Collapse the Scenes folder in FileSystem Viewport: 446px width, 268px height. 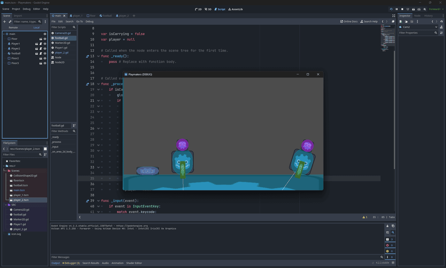coord(5,171)
